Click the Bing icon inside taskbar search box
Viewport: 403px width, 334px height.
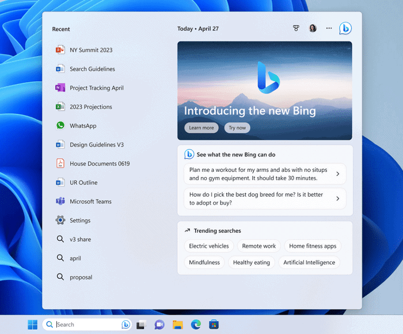coord(126,324)
